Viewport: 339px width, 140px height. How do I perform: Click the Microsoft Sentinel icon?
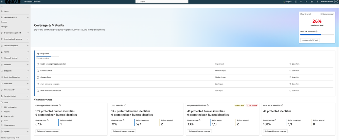(x=2, y=58)
